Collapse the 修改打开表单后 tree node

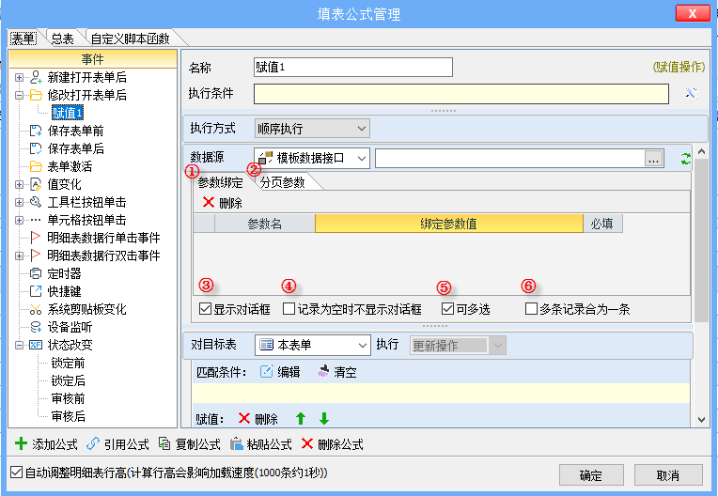[19, 95]
